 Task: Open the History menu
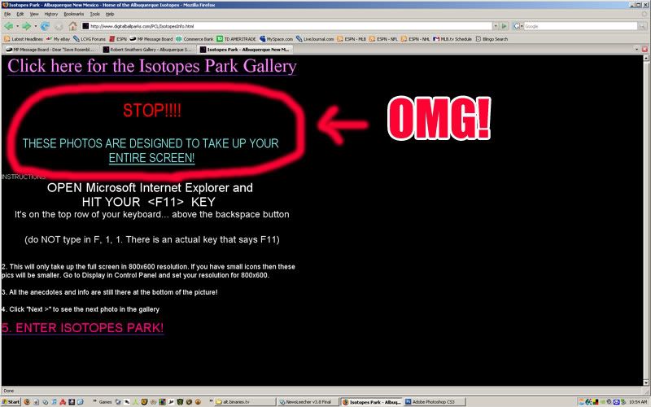point(51,14)
